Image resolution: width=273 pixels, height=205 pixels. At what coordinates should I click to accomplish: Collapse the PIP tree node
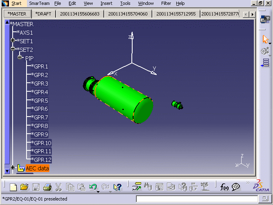(20, 57)
